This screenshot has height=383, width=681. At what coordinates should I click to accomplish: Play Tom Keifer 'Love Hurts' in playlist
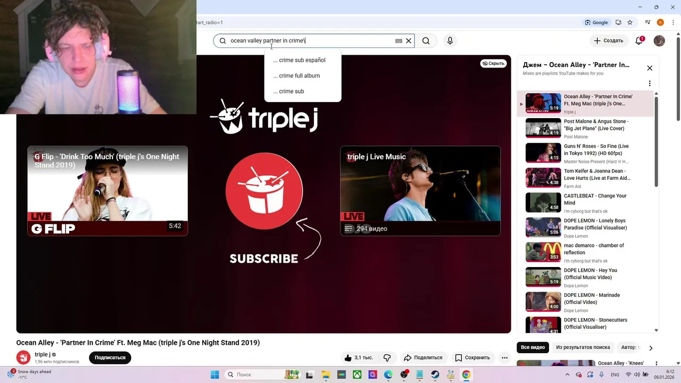[x=585, y=178]
